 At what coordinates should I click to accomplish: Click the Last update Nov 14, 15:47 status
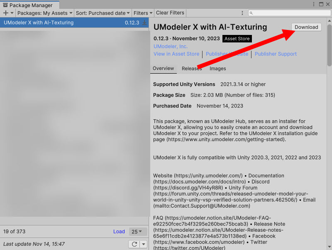(x=34, y=244)
